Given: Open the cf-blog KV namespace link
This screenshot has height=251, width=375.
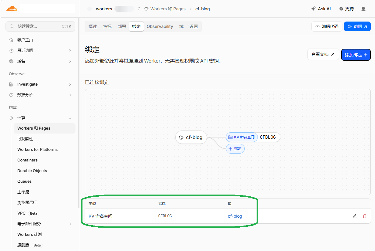Looking at the screenshot, I should pyautogui.click(x=235, y=216).
